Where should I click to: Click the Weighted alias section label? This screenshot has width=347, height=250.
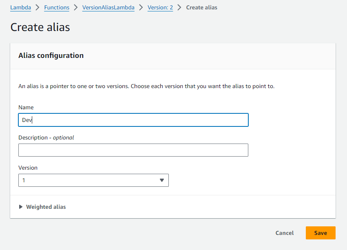coord(46,207)
